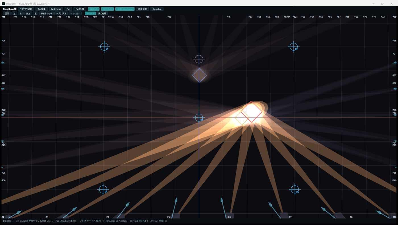The width and height of the screenshot is (398, 225).
Task: Click the gray crosshair target above blue diamond
Action: tap(199, 59)
